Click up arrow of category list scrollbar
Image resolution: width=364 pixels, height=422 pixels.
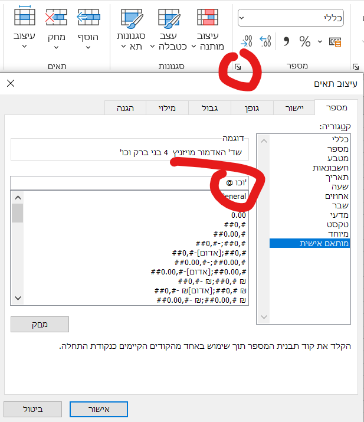click(x=264, y=140)
